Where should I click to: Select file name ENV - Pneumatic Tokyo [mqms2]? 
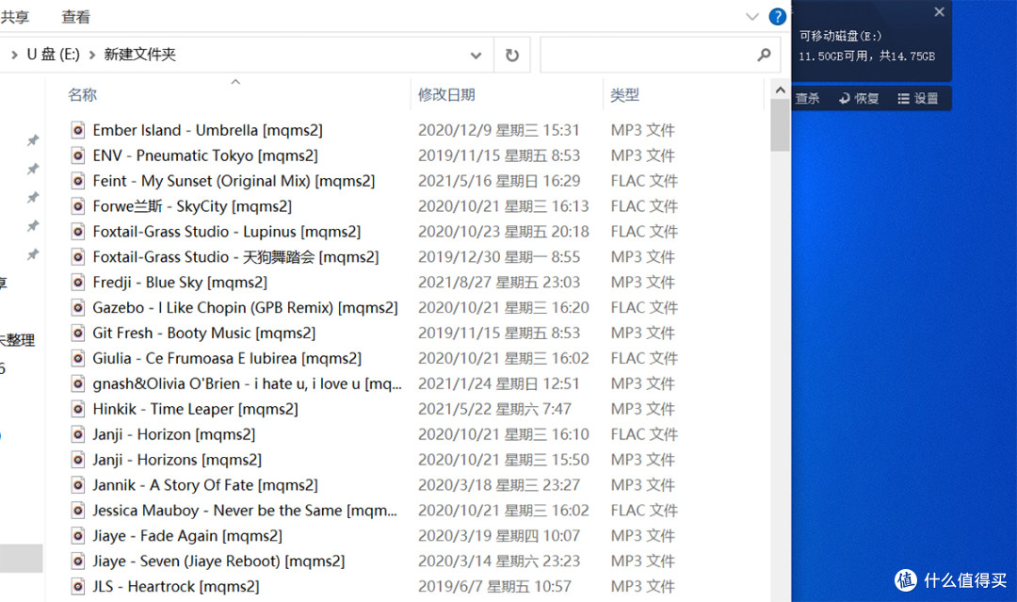pos(205,155)
